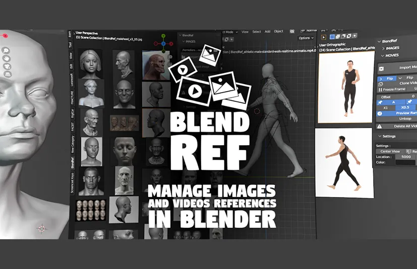
Task: Choose the blue 'set new selection' mode icon
Action: 332,37
